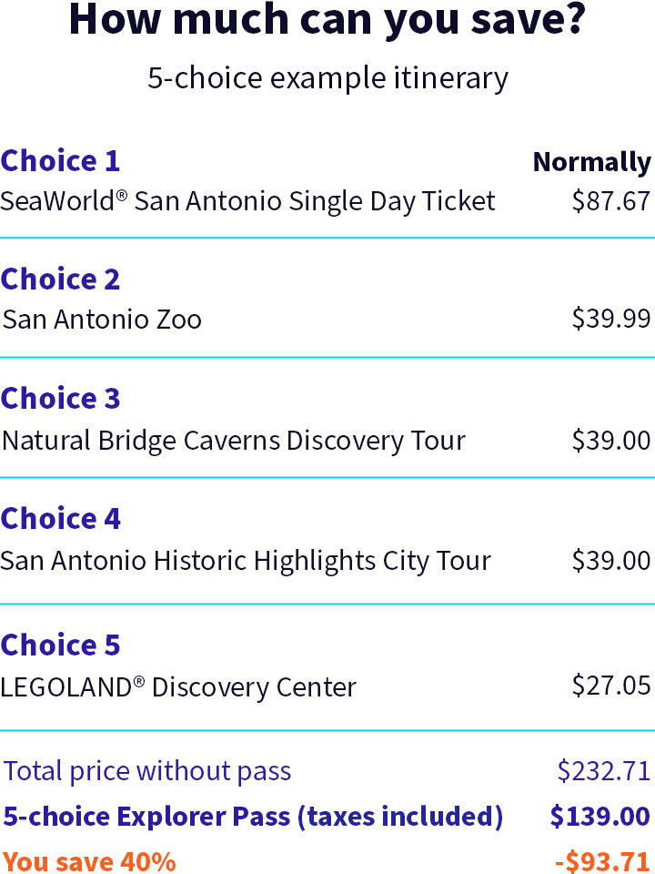Click the Normally column header
655x874 pixels.
click(x=592, y=163)
